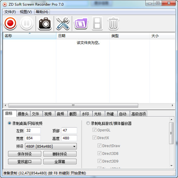Toggle the OpenGL checkbox
Viewport: 178px width, 178px height.
tap(95, 130)
